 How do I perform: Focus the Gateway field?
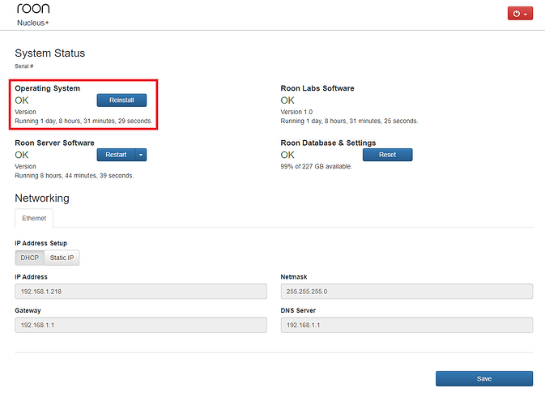tap(141, 325)
